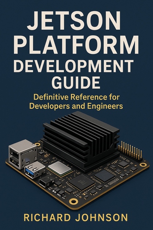
Task: Click the gold GPIO header pins
Action: click(x=130, y=151)
